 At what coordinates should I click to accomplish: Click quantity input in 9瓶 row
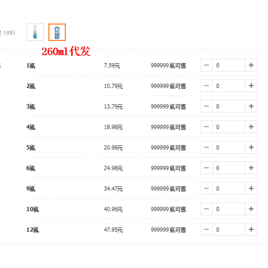click(229, 189)
